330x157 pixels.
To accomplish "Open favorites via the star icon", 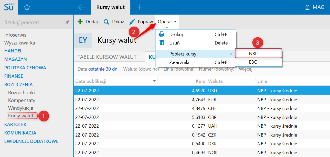I will tap(27, 7).
